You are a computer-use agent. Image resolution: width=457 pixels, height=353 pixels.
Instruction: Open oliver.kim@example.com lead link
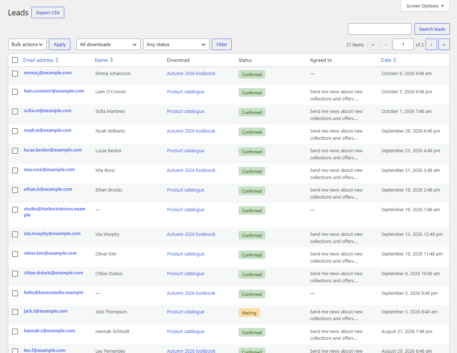(x=50, y=253)
